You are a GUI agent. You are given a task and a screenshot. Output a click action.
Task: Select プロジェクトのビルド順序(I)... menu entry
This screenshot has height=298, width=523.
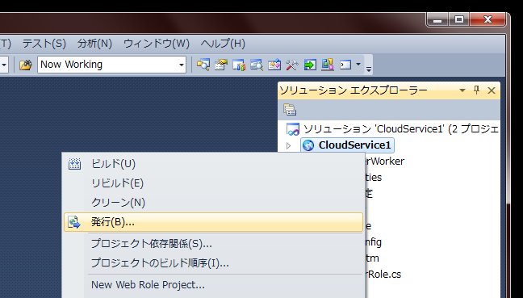(x=213, y=263)
